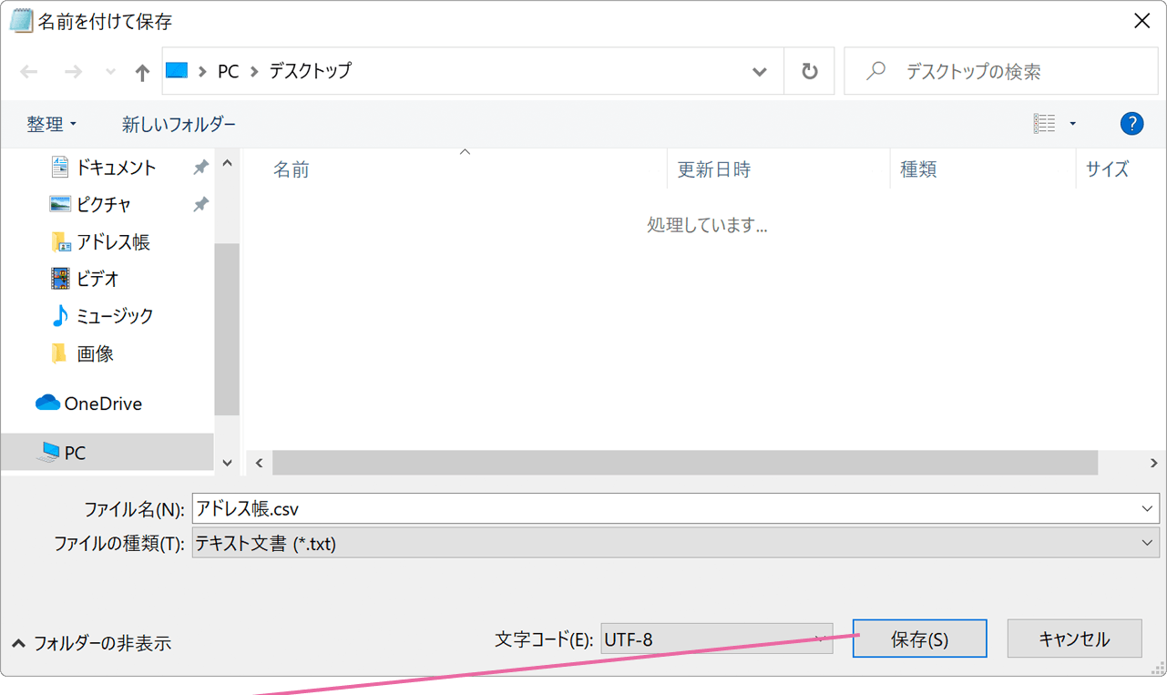Sort by the 種類 column header

[918, 169]
